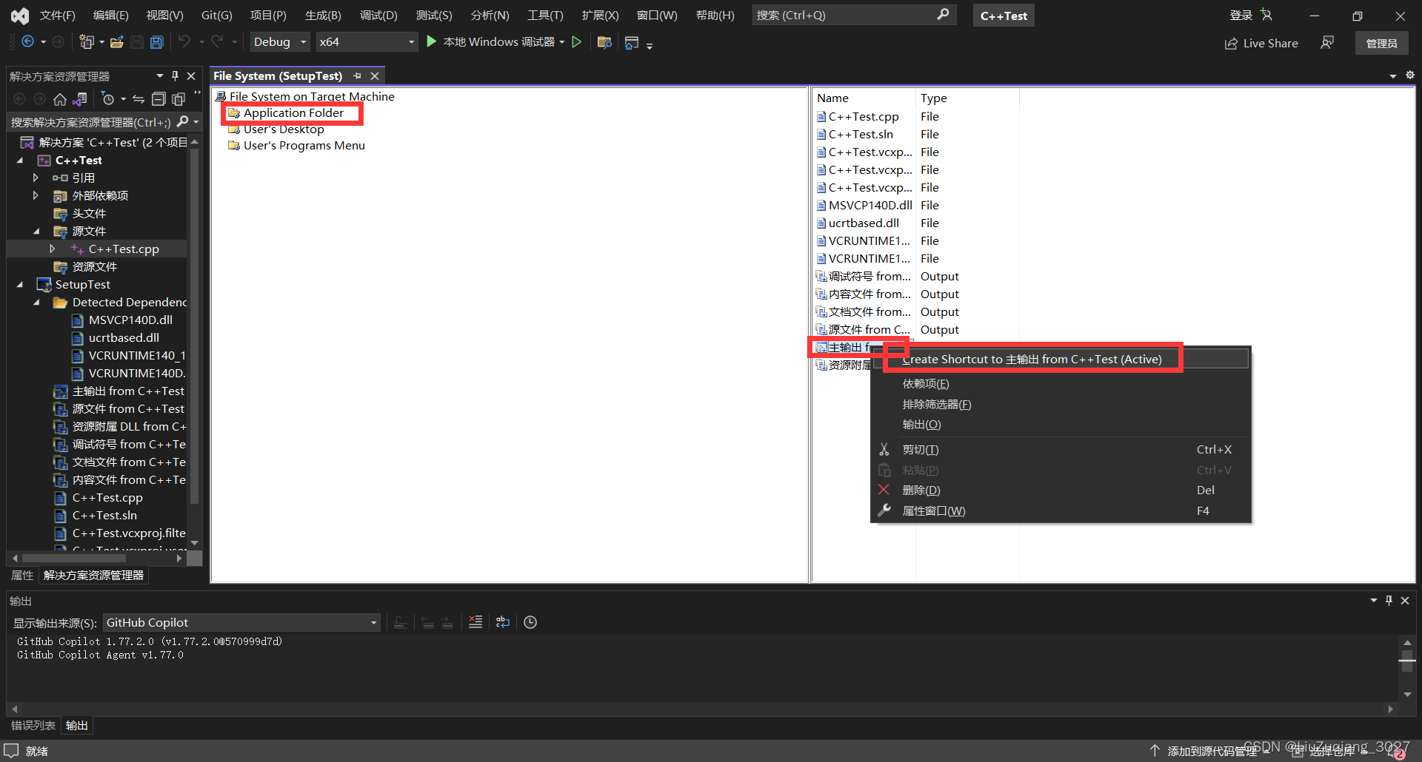
Task: Open the 生成(B) menu
Action: (323, 15)
